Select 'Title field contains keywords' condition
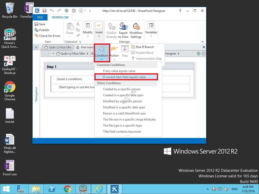The width and height of the screenshot is (259, 194). [x=122, y=132]
